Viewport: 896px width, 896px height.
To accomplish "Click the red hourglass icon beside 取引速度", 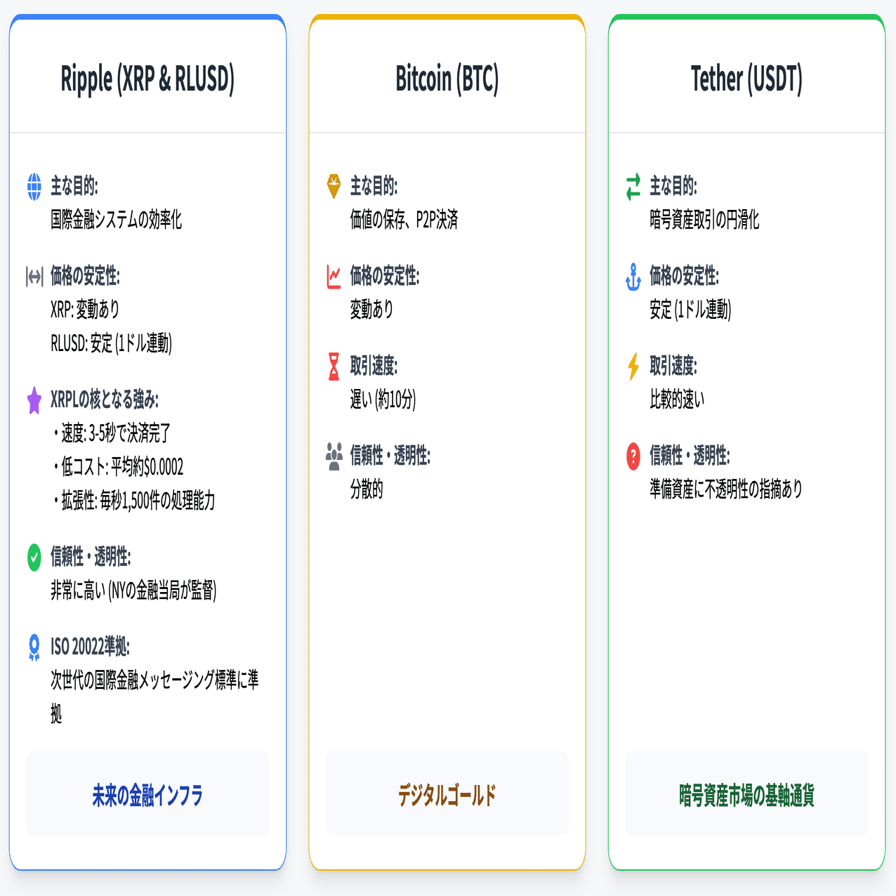I will [333, 365].
